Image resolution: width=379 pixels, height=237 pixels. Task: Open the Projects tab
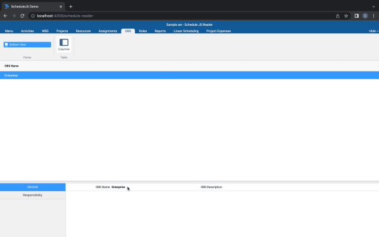[62, 31]
